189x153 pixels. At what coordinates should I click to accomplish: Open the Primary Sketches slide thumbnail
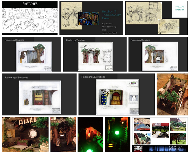[156, 18]
